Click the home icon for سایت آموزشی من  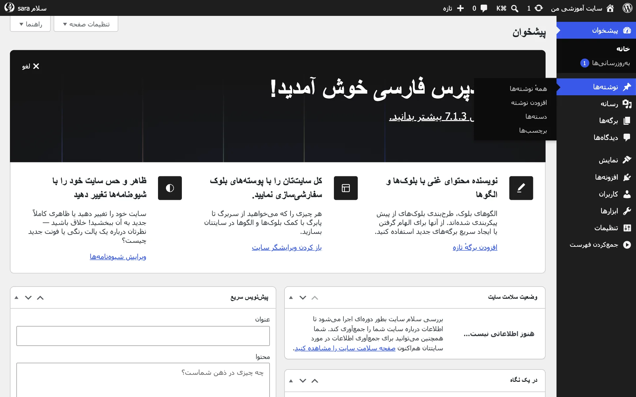click(610, 8)
